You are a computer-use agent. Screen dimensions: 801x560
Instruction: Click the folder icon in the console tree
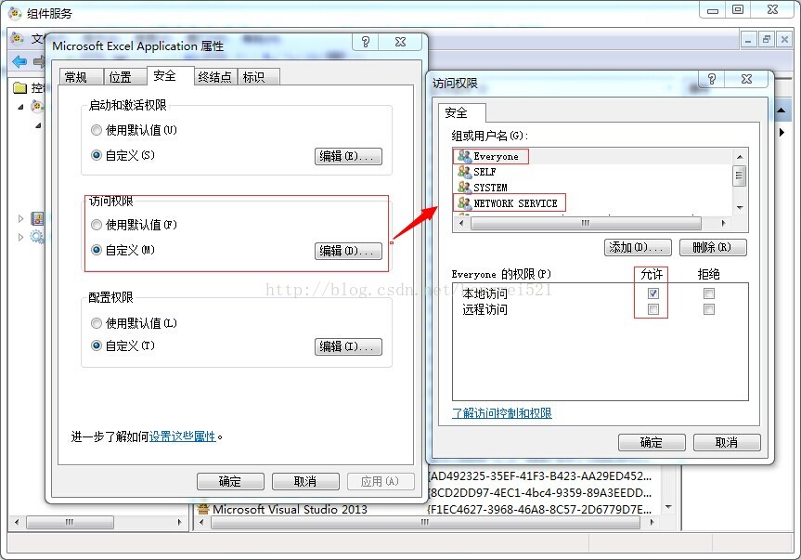[x=19, y=88]
